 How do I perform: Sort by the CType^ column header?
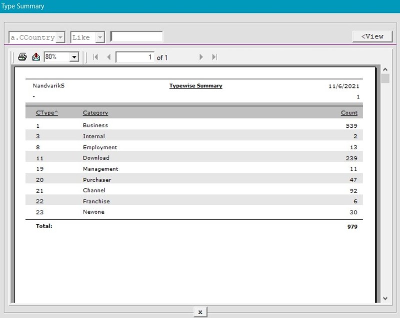pyautogui.click(x=47, y=113)
